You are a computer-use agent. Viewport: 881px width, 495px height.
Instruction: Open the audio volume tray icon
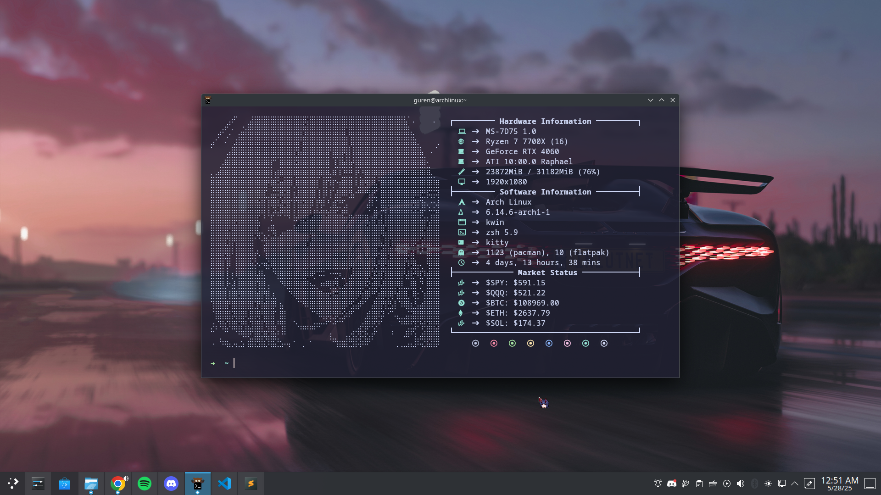[741, 484]
